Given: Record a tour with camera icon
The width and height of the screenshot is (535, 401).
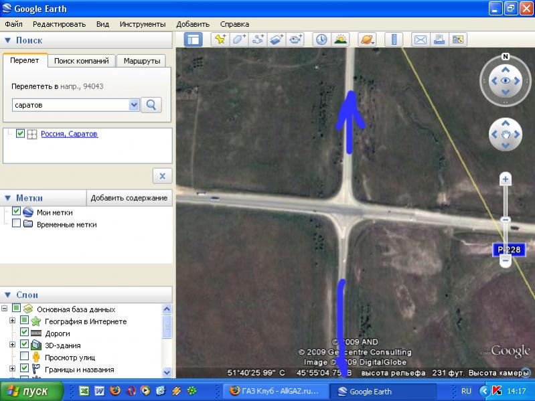Looking at the screenshot, I should (x=295, y=39).
